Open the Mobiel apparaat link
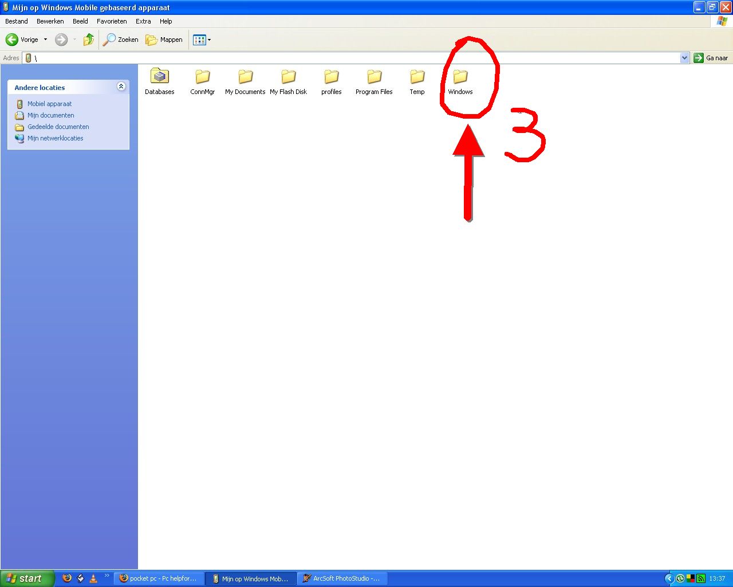733x587 pixels. point(50,104)
